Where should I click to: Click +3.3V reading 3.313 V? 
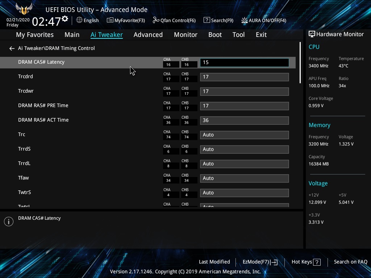pyautogui.click(x=316, y=222)
